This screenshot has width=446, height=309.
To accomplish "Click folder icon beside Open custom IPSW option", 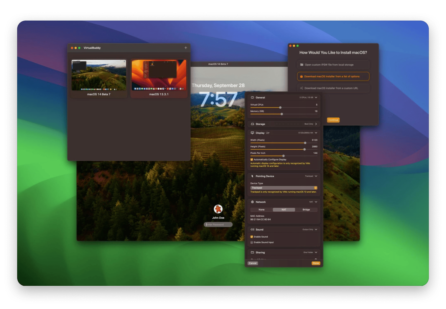I will point(302,65).
